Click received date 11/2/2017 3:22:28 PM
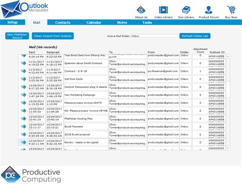Image resolution: width=242 pixels, height=184 pixels. (55, 79)
